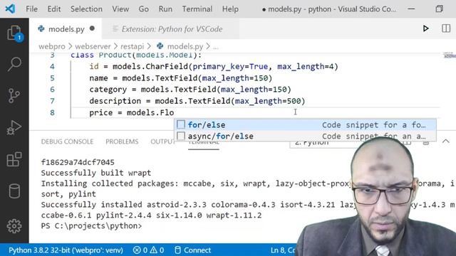This screenshot has height=256, width=456.
Task: Open the Run and Debug view
Action: coord(14,127)
